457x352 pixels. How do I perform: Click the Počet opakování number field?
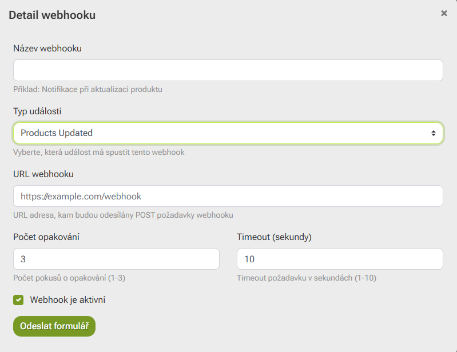pos(116,259)
